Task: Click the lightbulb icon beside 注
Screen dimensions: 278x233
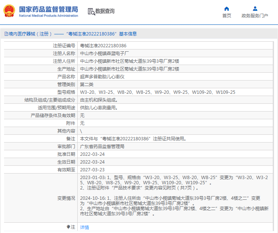Action: (68, 227)
